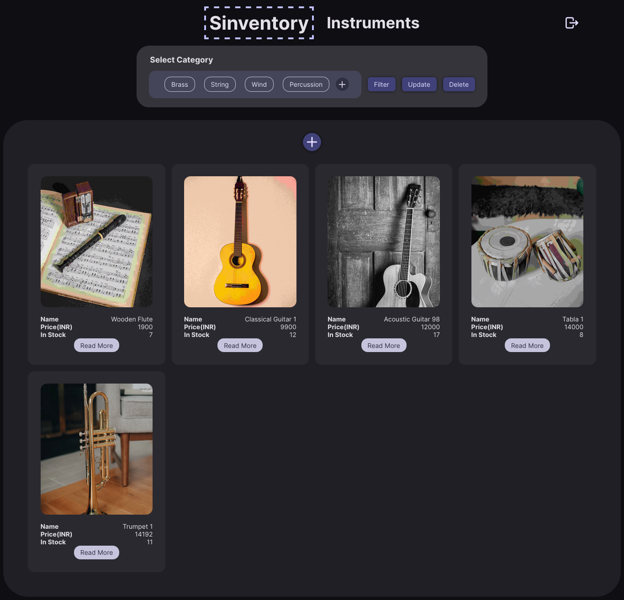Screen dimensions: 624x600
Task: Apply the Filter button
Action: (x=381, y=84)
